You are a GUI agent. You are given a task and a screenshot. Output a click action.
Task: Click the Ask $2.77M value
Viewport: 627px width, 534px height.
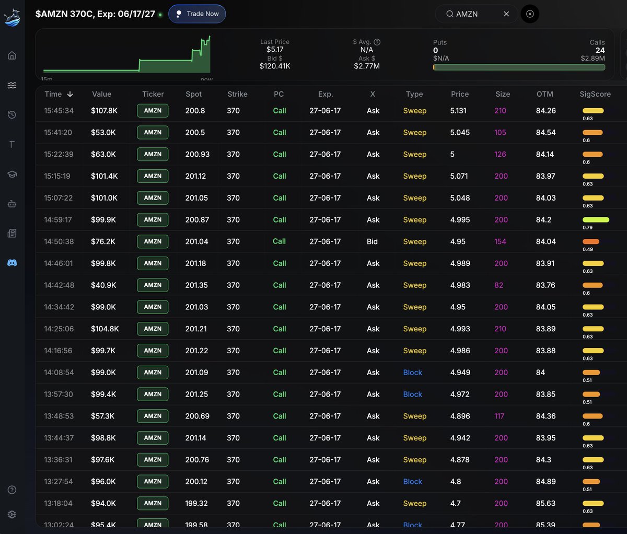pyautogui.click(x=367, y=66)
